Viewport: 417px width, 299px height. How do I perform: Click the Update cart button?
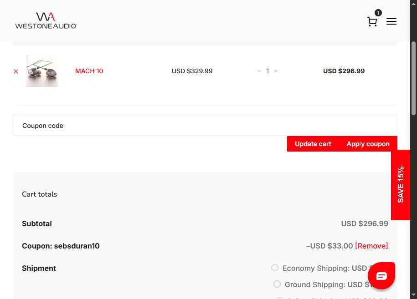coord(313,144)
